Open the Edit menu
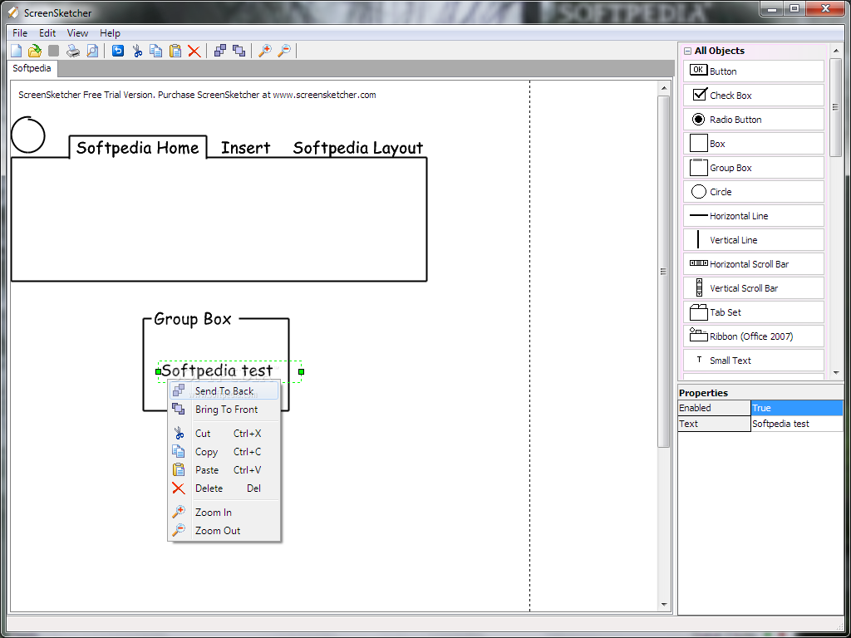Viewport: 851px width, 638px height. (47, 33)
